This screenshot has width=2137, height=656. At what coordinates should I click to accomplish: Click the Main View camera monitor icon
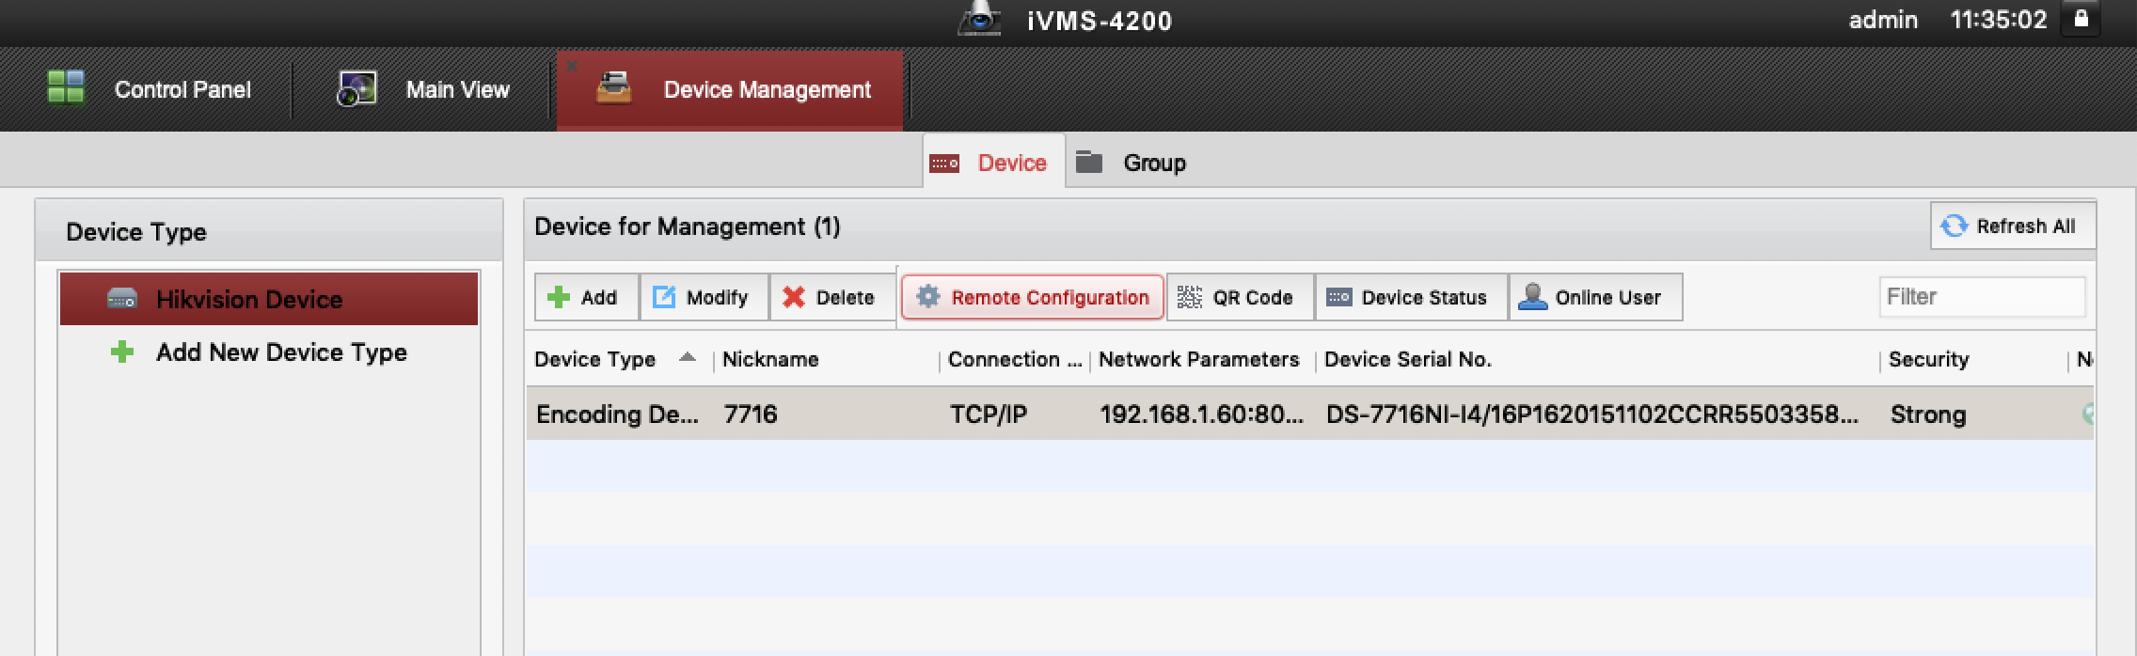(x=356, y=89)
